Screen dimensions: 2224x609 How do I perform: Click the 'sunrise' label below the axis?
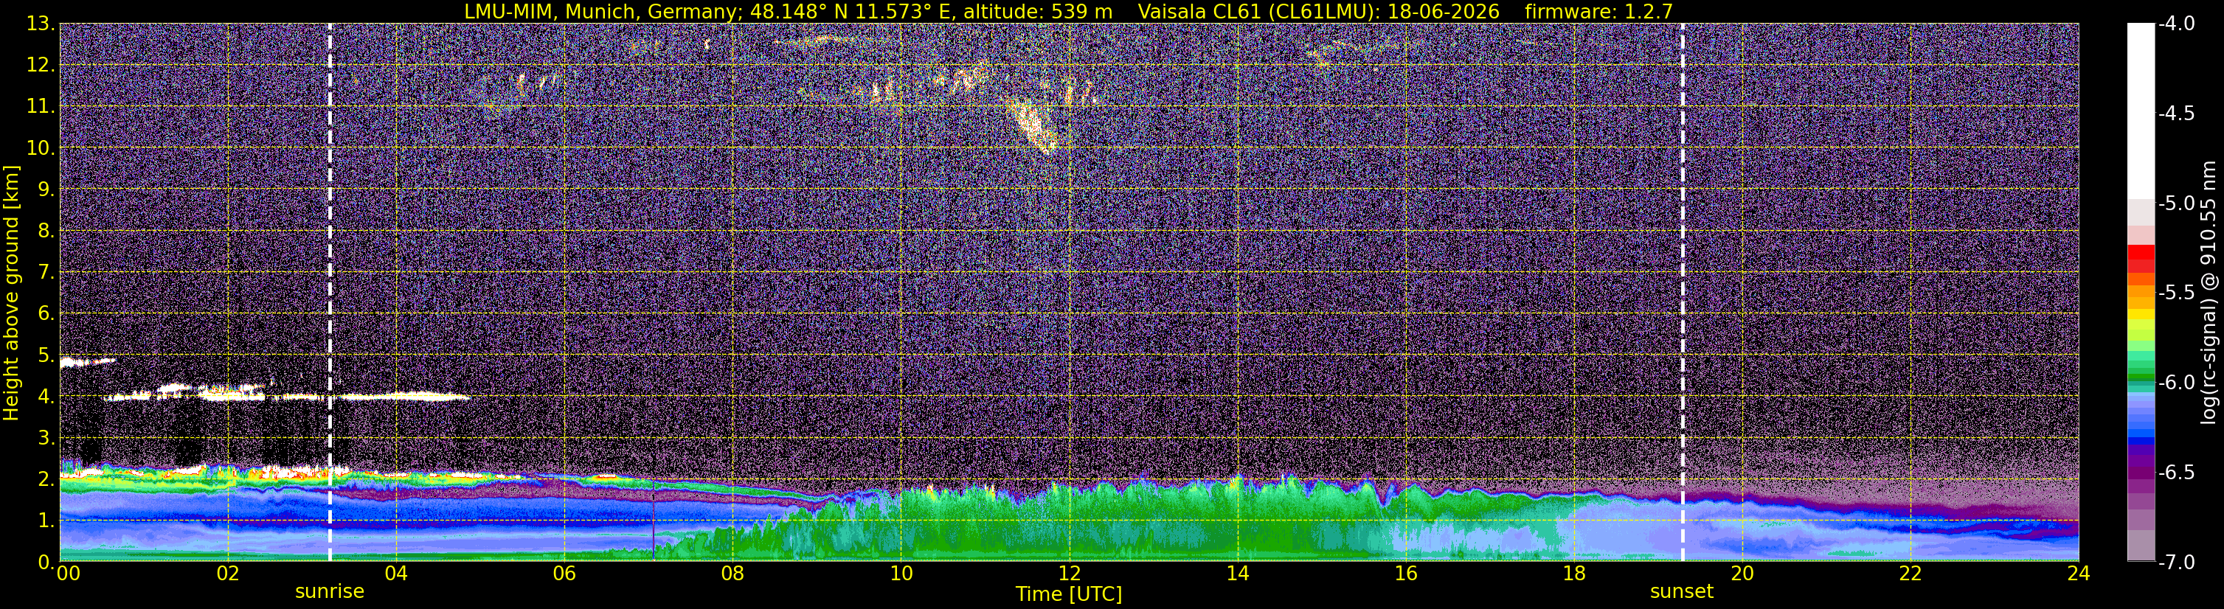click(x=330, y=592)
